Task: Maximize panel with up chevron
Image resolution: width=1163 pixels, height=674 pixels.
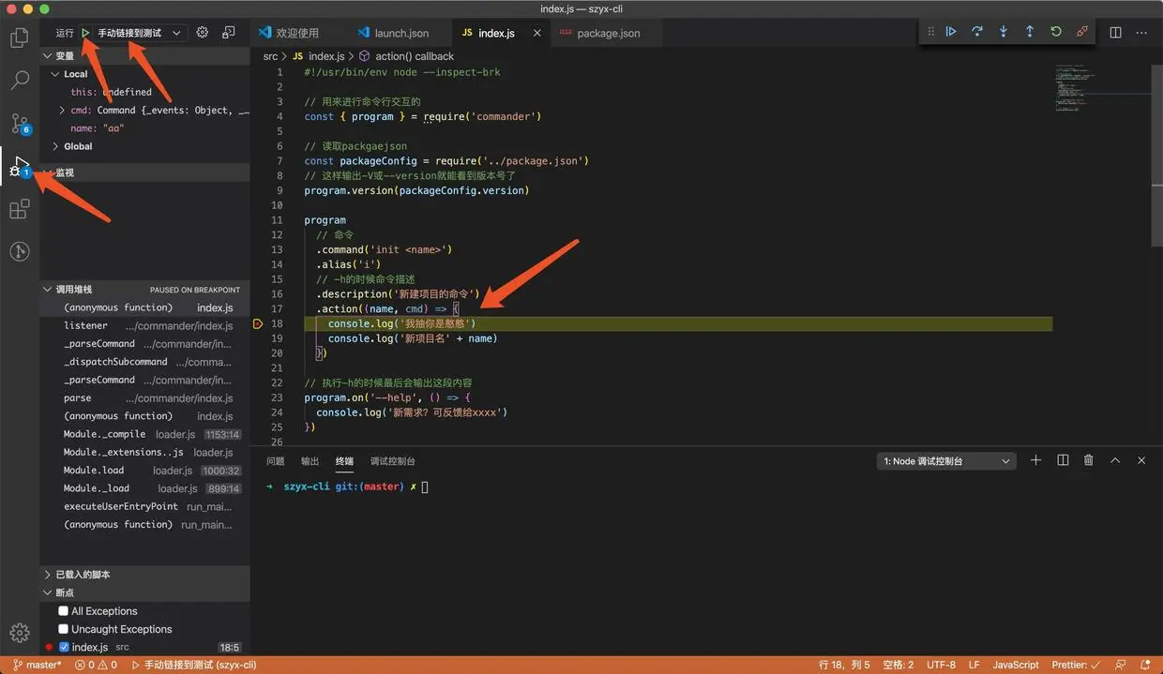Action: (x=1115, y=460)
